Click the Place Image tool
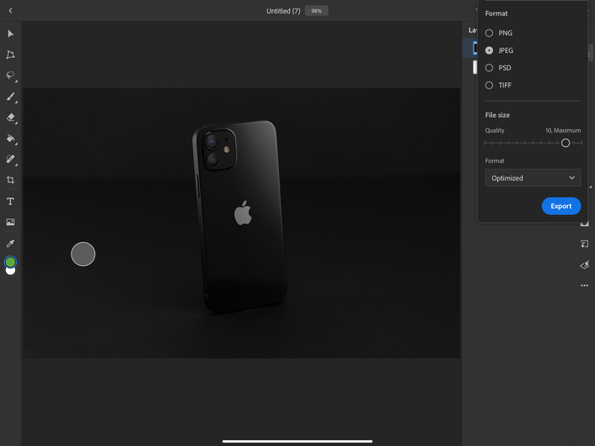This screenshot has width=595, height=446. coord(10,223)
